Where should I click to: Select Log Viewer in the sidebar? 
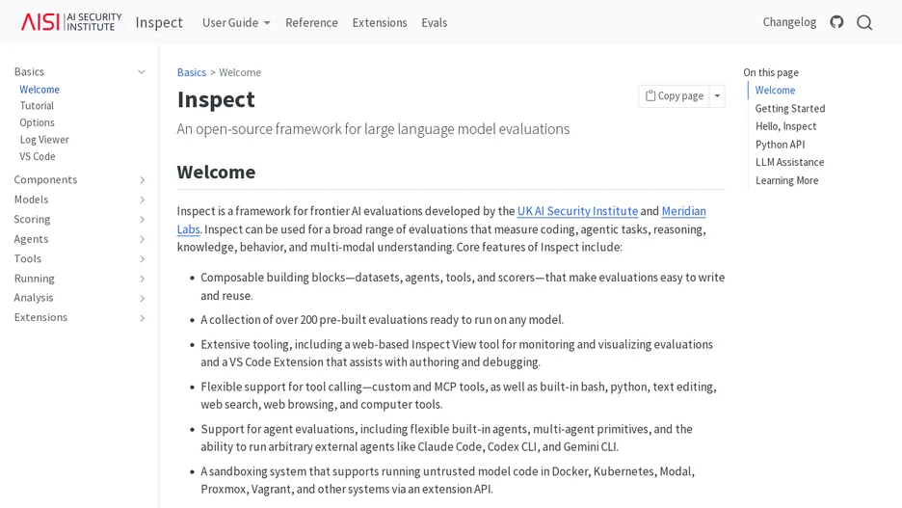[44, 139]
